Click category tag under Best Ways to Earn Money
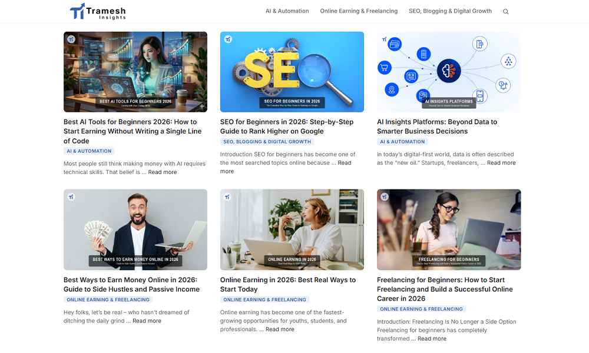The width and height of the screenshot is (589, 353). pyautogui.click(x=108, y=299)
